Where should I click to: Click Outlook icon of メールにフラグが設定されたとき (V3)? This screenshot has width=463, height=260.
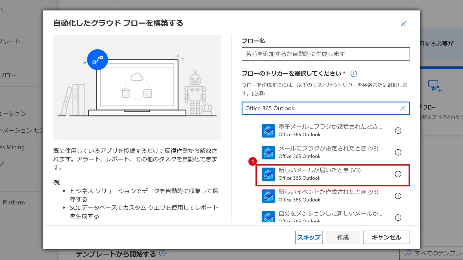coord(268,153)
